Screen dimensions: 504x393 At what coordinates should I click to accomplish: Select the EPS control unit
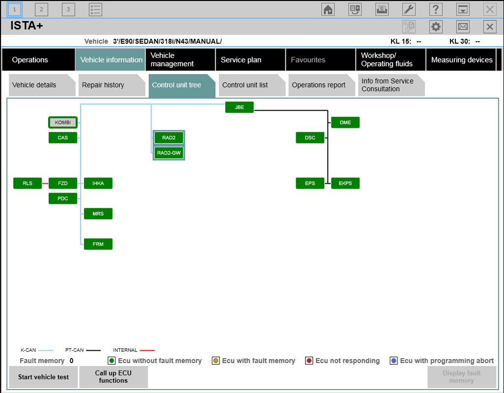[x=310, y=183]
